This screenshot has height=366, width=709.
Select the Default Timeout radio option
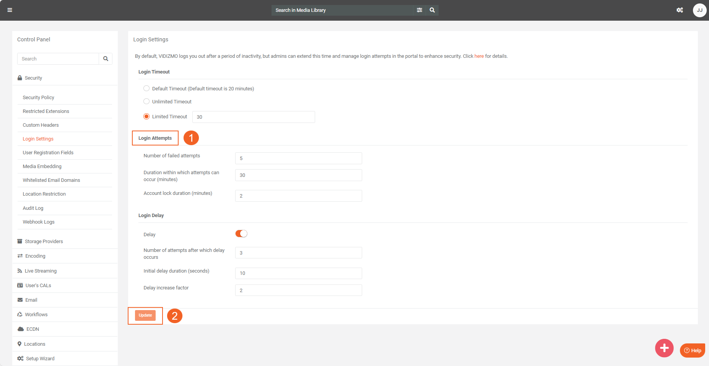146,88
